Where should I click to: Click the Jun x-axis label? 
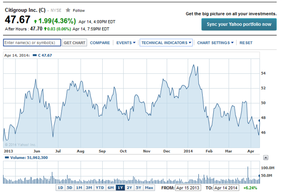click(x=37, y=151)
